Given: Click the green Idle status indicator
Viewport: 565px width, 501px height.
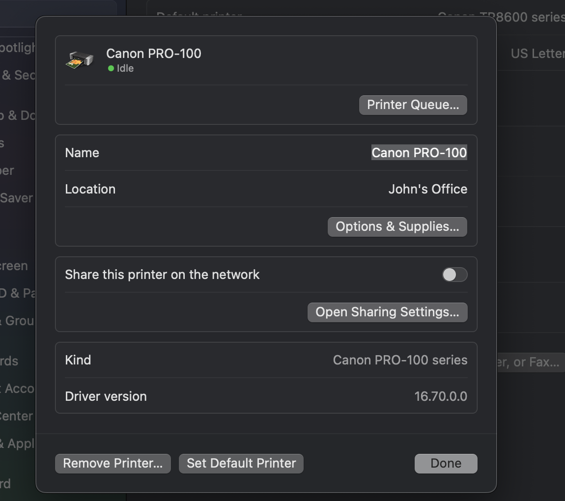Looking at the screenshot, I should point(111,69).
